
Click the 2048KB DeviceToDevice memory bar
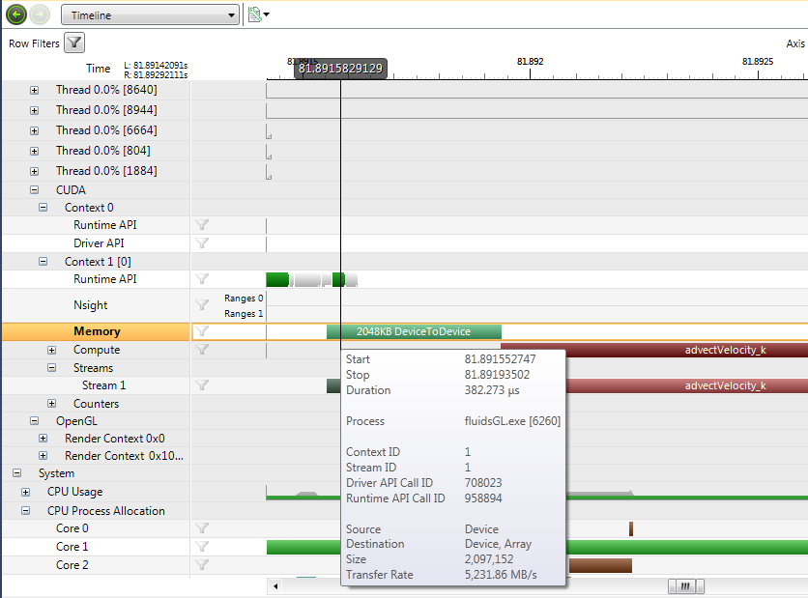[x=414, y=331]
